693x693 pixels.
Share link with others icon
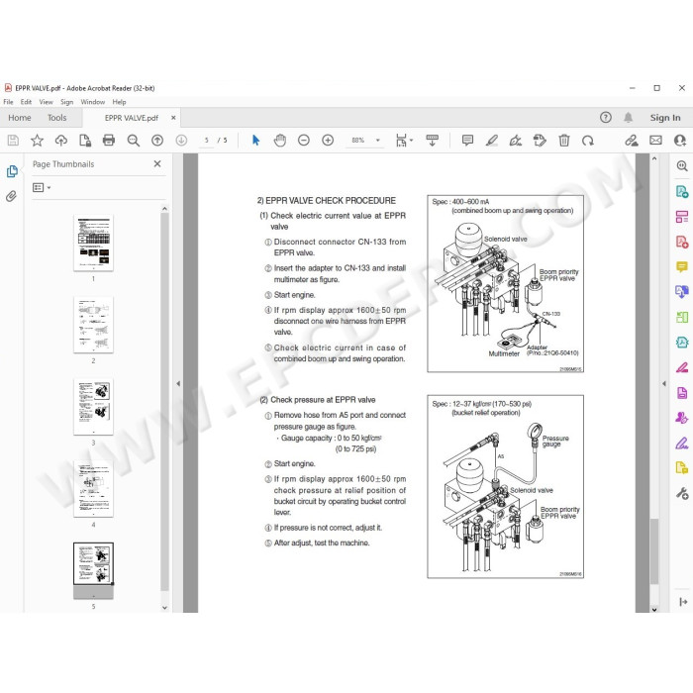click(x=632, y=141)
